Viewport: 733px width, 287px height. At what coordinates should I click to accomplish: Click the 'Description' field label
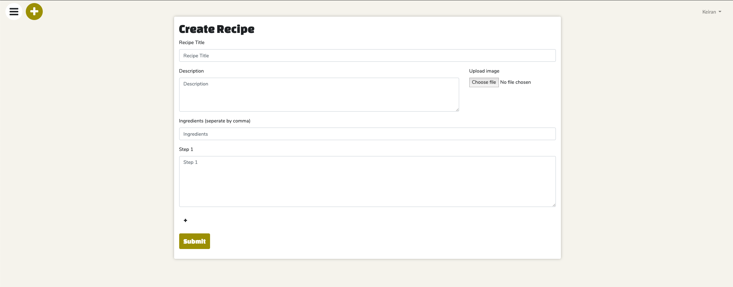click(191, 71)
